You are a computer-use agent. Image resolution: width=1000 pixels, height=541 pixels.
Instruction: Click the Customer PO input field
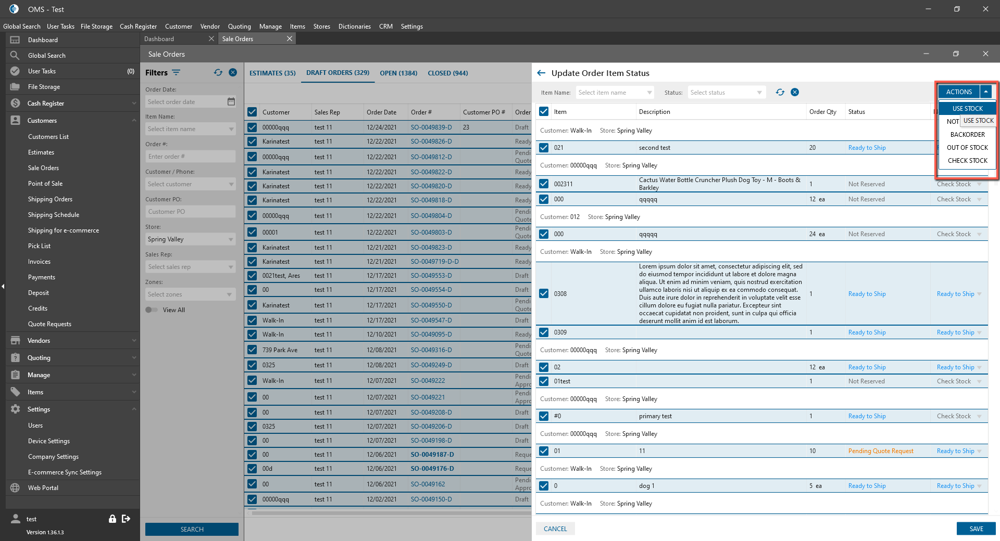pos(190,212)
